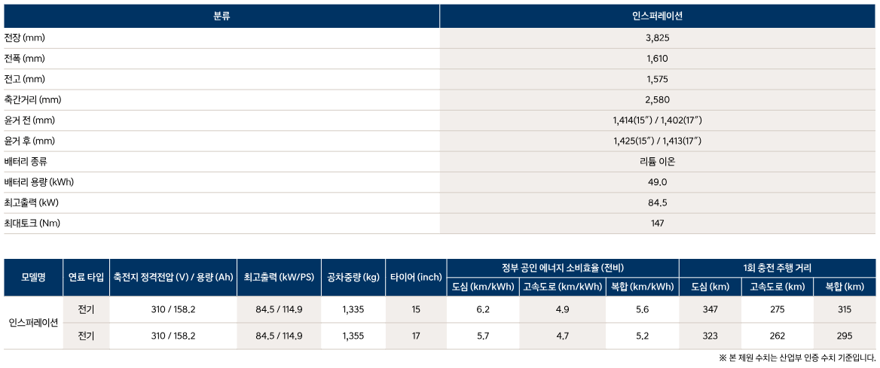Select the 17 tire size cell

pyautogui.click(x=415, y=336)
